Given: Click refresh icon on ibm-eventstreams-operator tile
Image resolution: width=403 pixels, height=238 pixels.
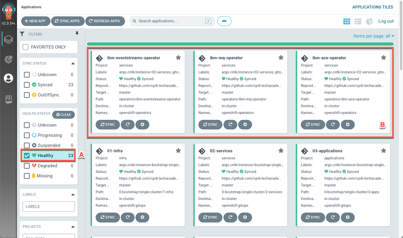Looking at the screenshot, I should click(x=128, y=124).
